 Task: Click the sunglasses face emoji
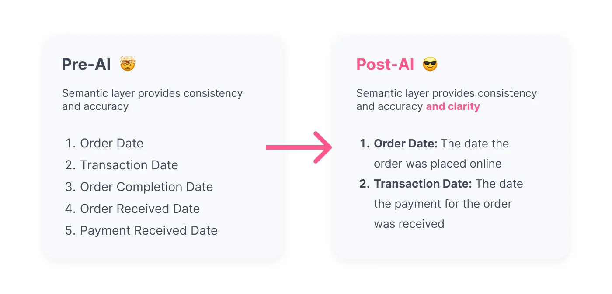[x=430, y=65]
